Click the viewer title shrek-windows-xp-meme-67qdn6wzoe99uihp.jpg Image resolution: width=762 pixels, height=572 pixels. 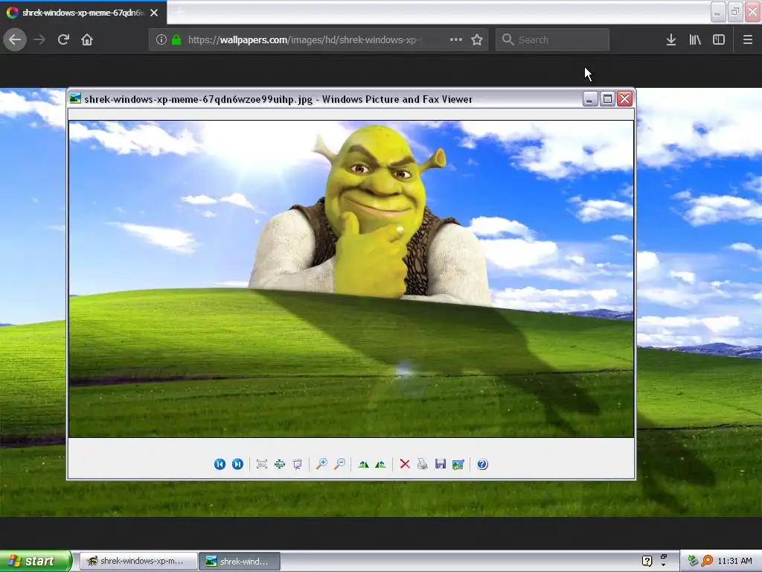pos(198,99)
